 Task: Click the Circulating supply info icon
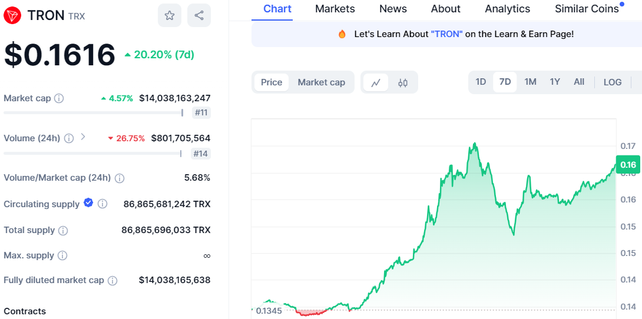coord(102,204)
